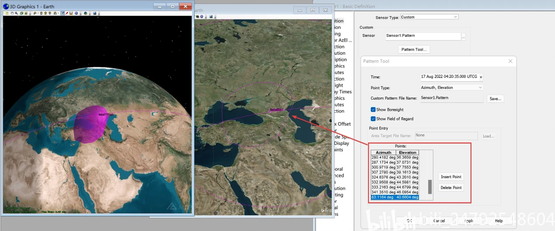Click the yellow properties icon at toolbar start
This screenshot has height=231, width=555.
pyautogui.click(x=7, y=13)
